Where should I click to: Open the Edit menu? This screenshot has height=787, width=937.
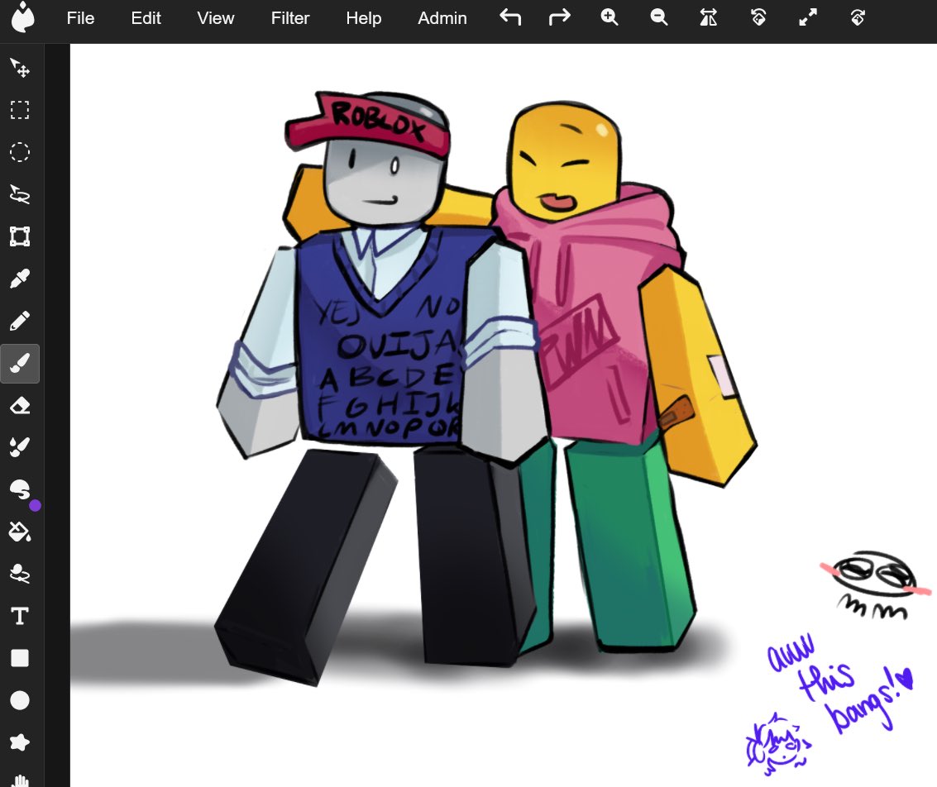click(x=146, y=18)
